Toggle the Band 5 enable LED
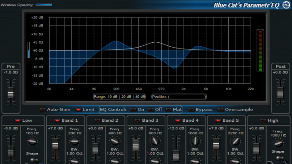This screenshot has height=164, width=292. coord(218,120)
